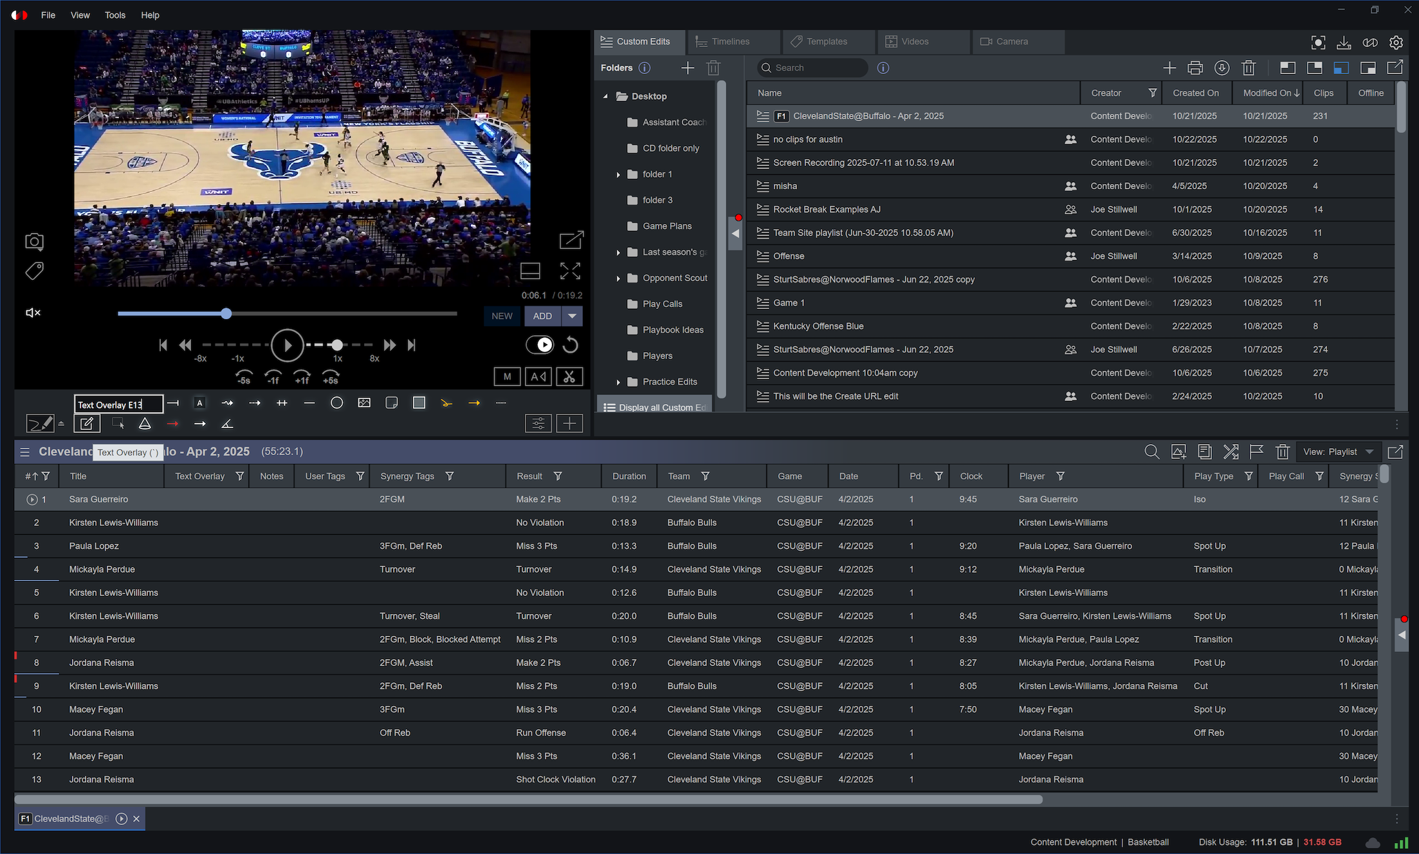The width and height of the screenshot is (1419, 854).
Task: Click the snapshot camera icon beside video
Action: [34, 241]
